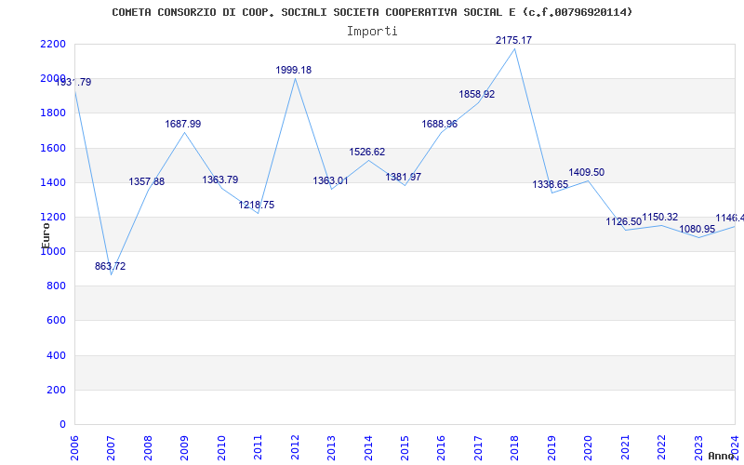This screenshot has height=465, width=744.
Task: Click the 2200 y-axis tick label
Action: coord(53,45)
